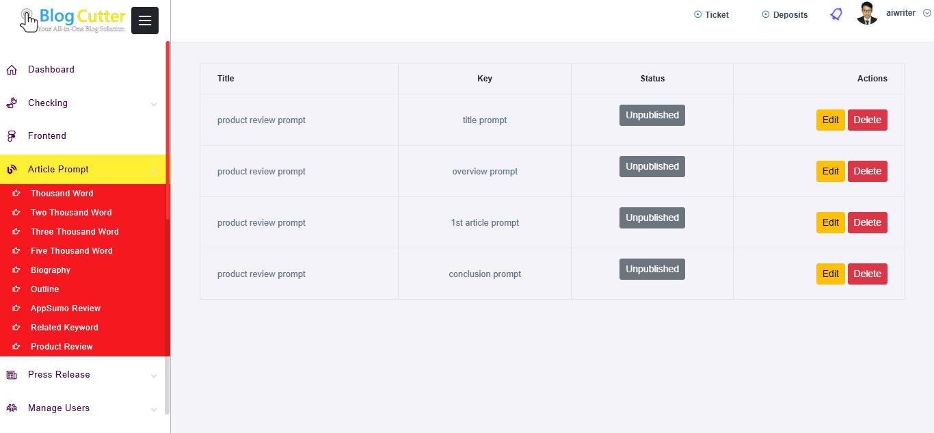Click the Blog Cutter logo
Screen dimensions: 934x433
point(72,19)
